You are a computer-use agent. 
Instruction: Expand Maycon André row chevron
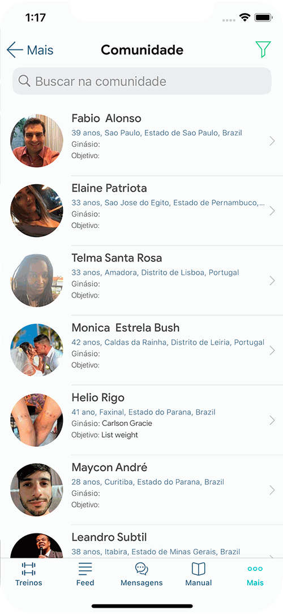(x=272, y=490)
